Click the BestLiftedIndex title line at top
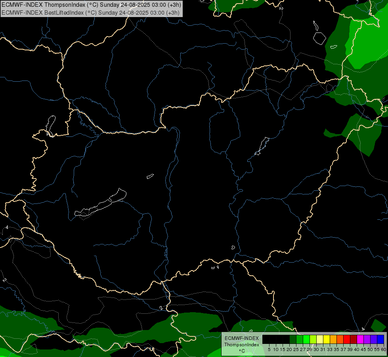The width and height of the screenshot is (388, 357). (91, 13)
